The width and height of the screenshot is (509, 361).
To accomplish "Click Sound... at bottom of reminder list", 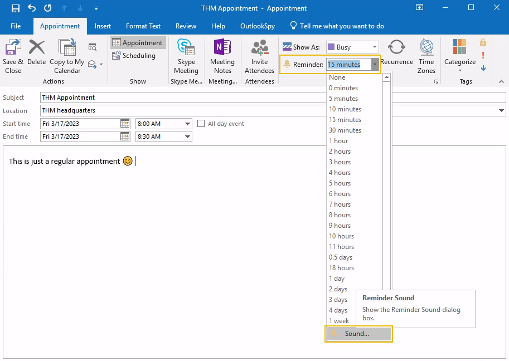I will (x=357, y=334).
